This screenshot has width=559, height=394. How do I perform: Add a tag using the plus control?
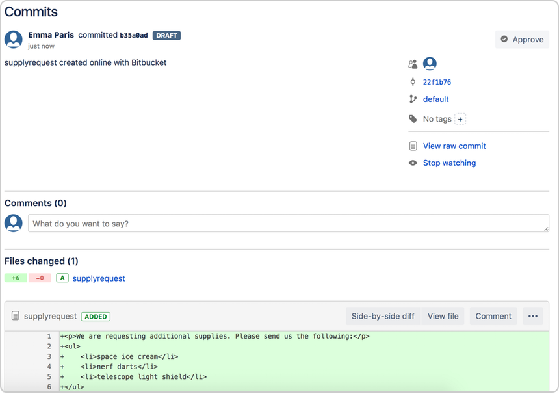460,119
